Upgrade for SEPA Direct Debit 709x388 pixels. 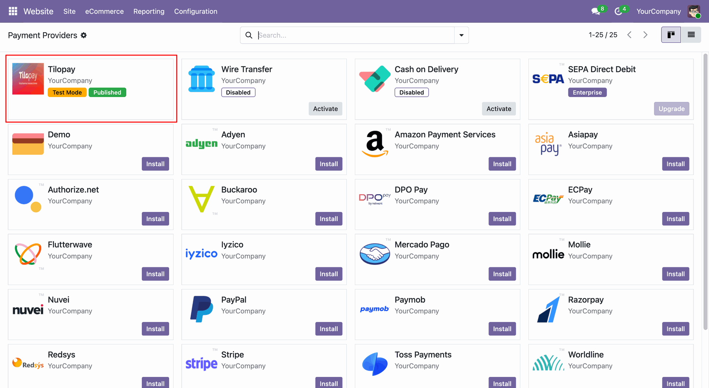pyautogui.click(x=671, y=109)
